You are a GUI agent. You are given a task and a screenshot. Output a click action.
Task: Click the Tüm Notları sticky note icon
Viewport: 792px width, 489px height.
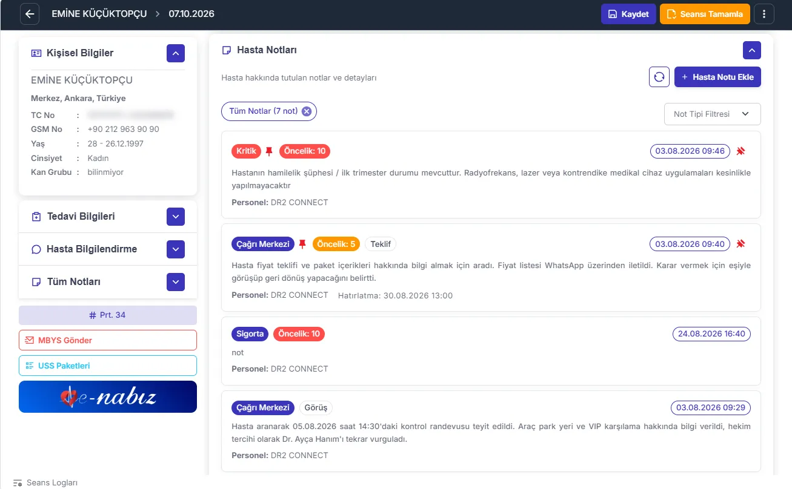click(36, 282)
